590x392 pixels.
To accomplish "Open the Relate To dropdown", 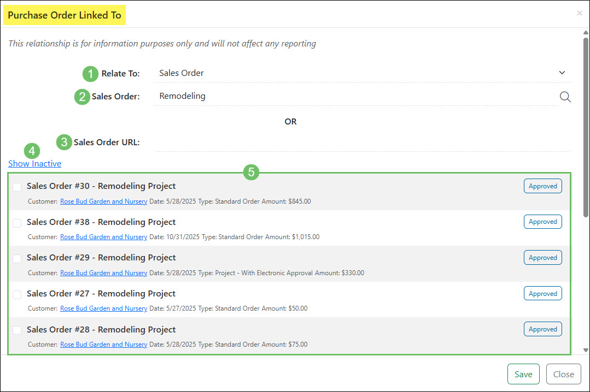I will click(562, 72).
